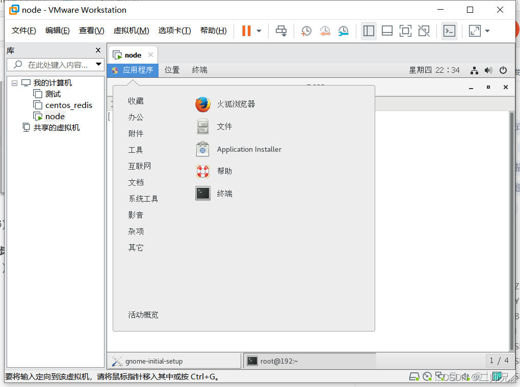Click the network status icon in GNOME bar
Screen dimensions: 520x387
tap(474, 70)
